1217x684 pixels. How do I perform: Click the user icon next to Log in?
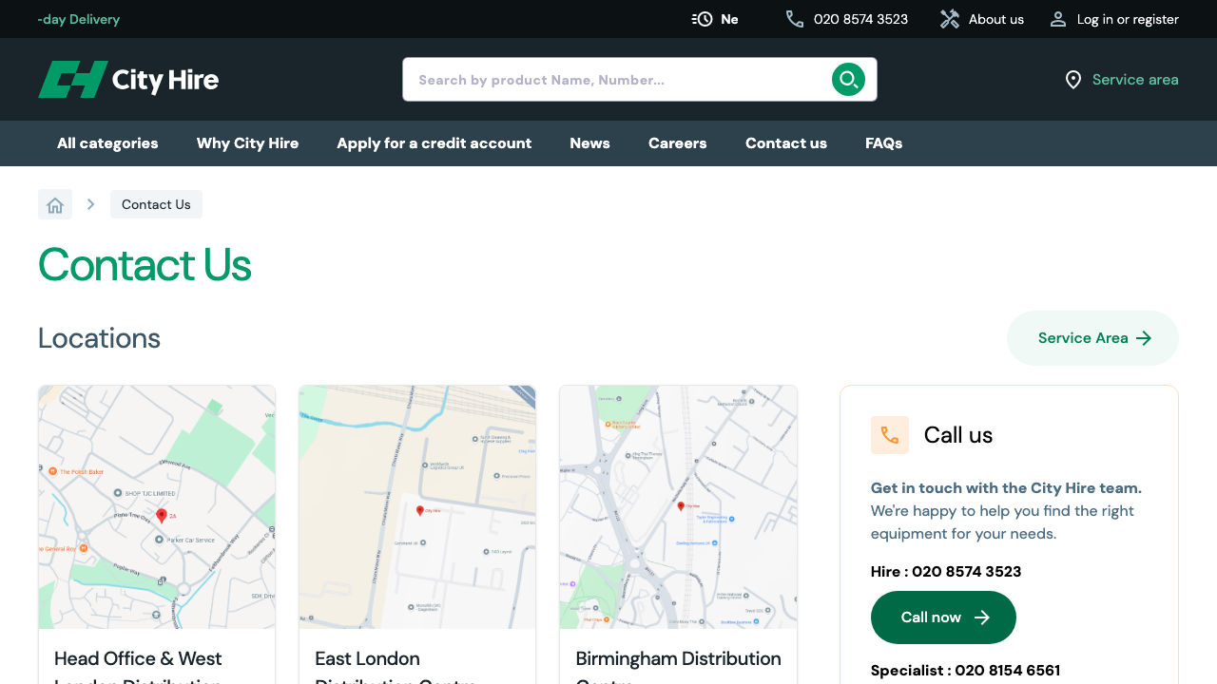coord(1058,19)
